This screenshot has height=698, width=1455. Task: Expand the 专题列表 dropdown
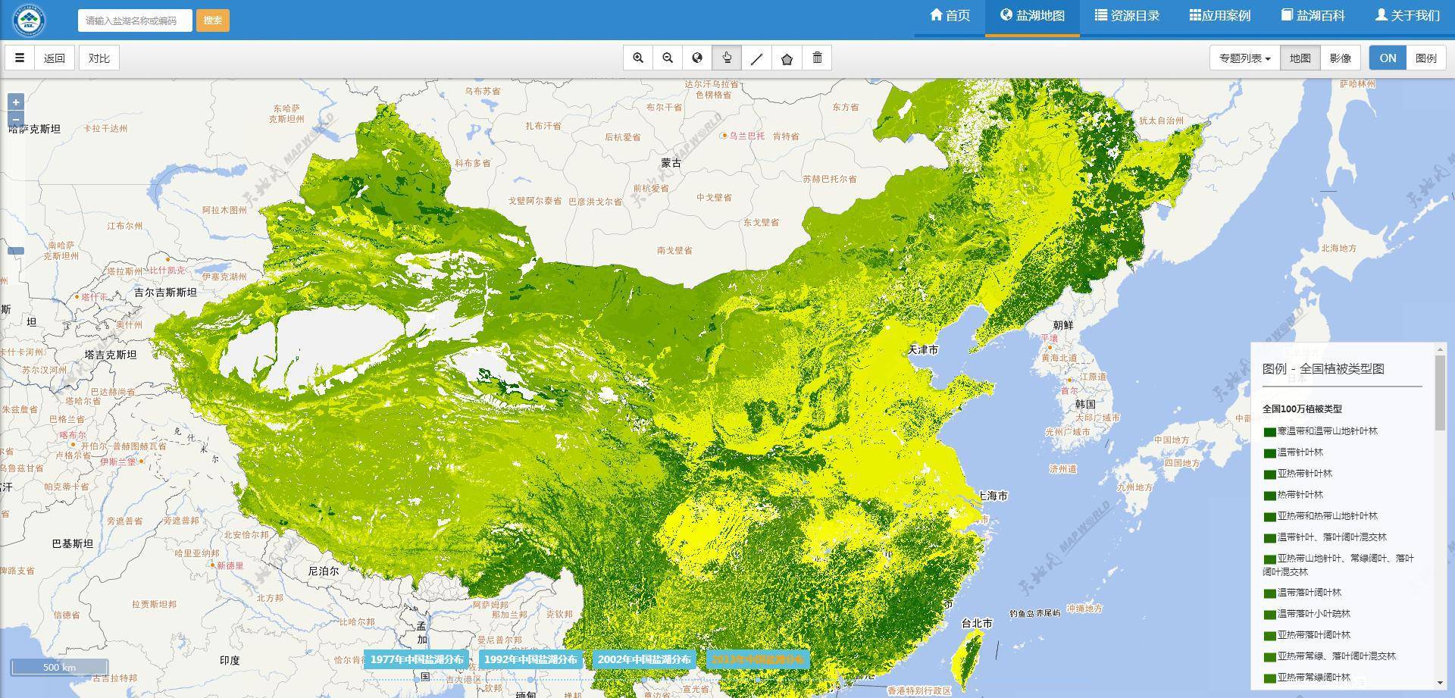tap(1244, 58)
